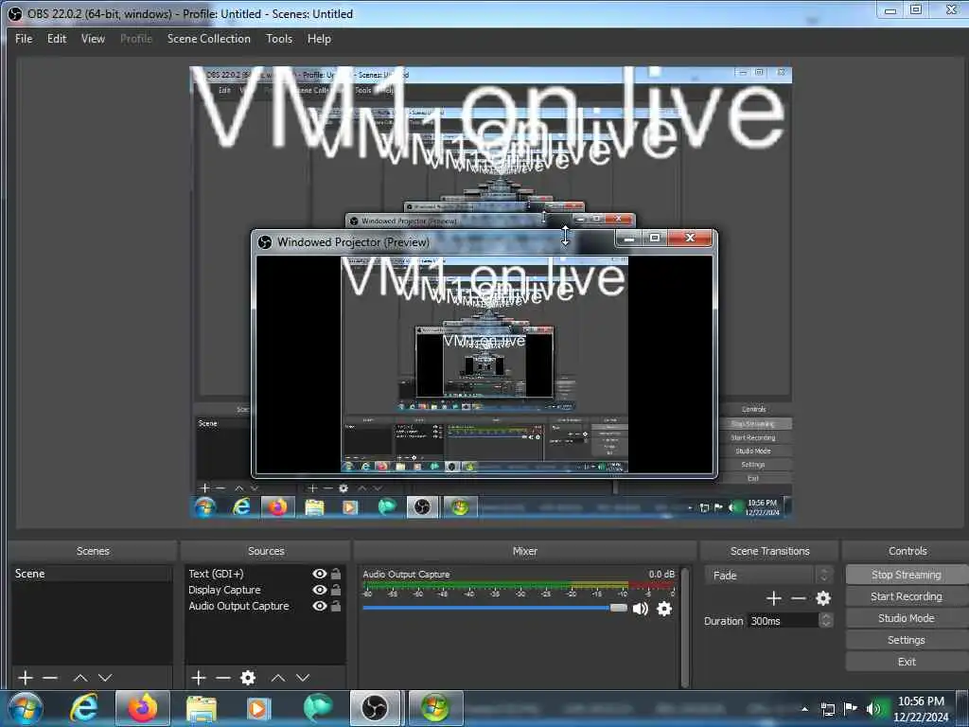969x727 pixels.
Task: Open system tray volume icon
Action: coord(873,709)
